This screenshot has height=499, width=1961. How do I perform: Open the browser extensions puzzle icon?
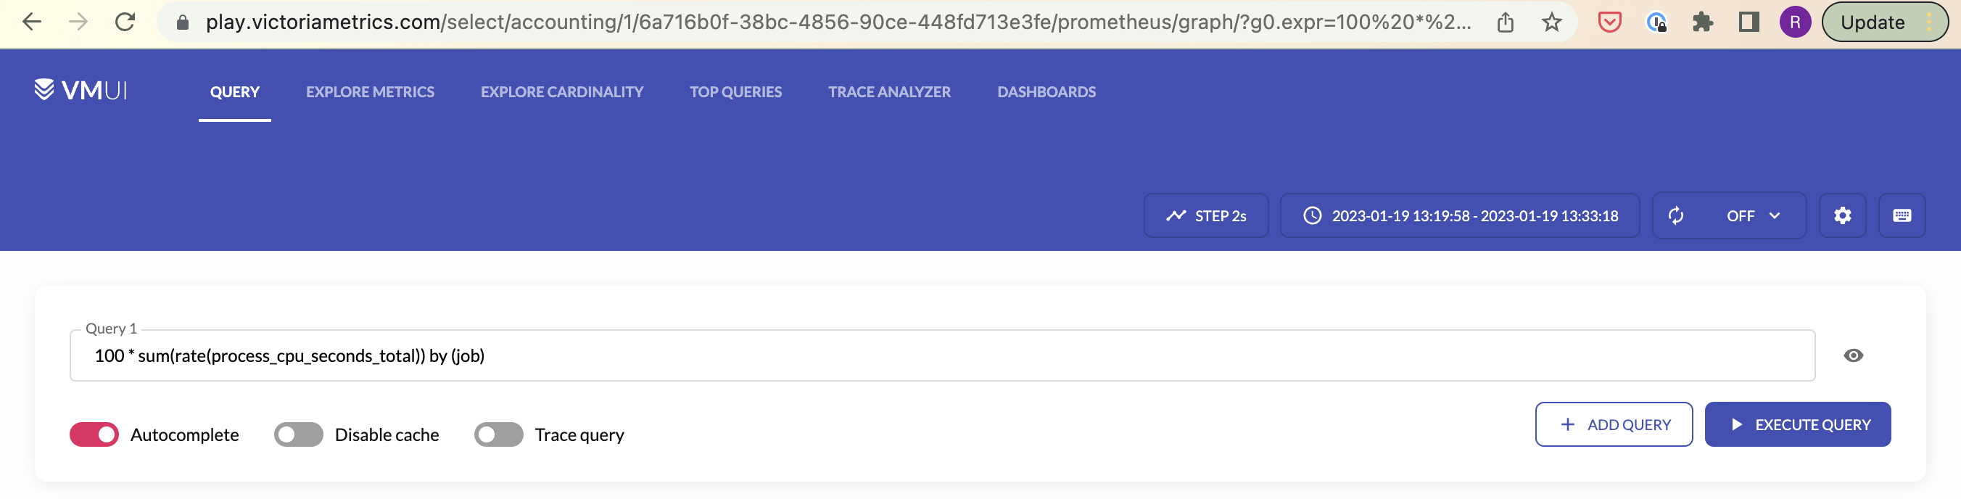pos(1703,22)
